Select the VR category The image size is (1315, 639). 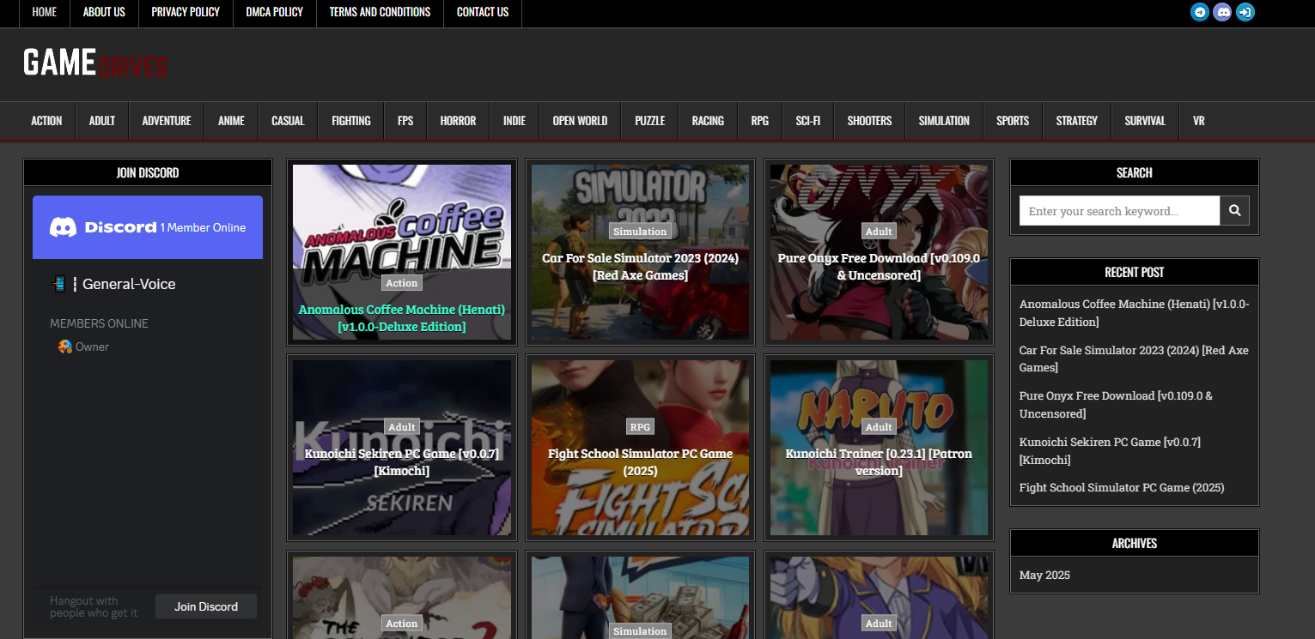[1199, 121]
